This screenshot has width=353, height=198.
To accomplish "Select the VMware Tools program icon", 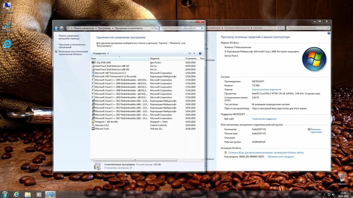I will tap(93, 129).
